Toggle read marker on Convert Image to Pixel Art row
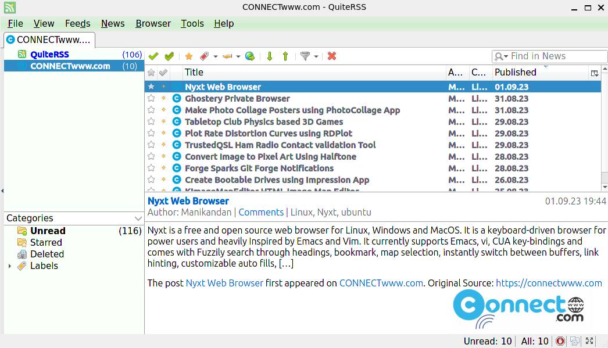608x348 pixels. pyautogui.click(x=164, y=156)
